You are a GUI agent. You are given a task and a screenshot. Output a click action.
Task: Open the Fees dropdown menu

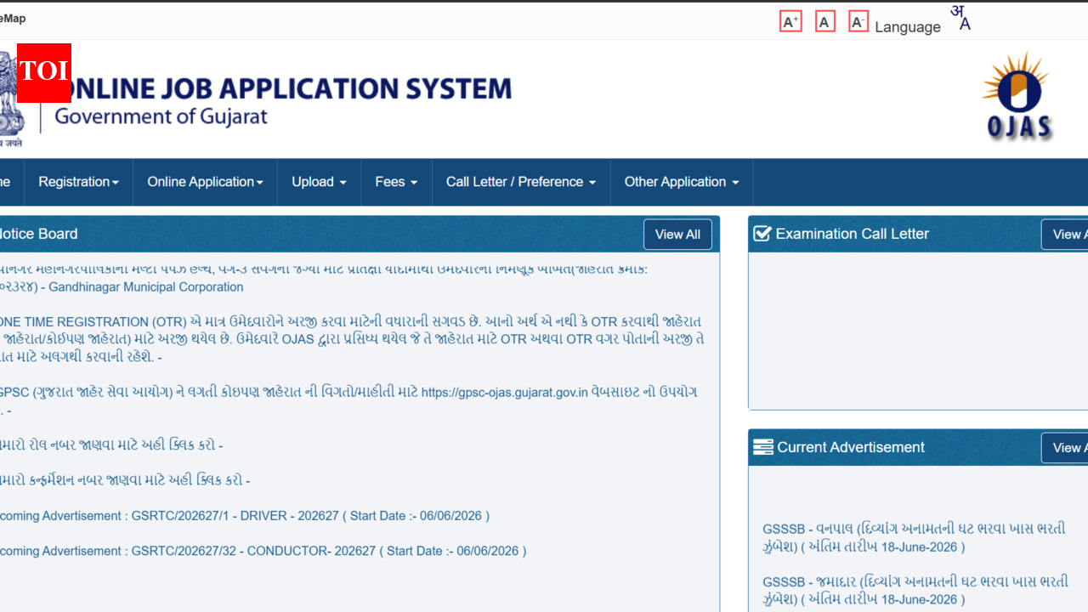tap(397, 182)
